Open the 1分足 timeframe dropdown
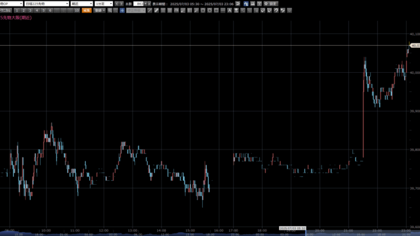 [x=104, y=4]
